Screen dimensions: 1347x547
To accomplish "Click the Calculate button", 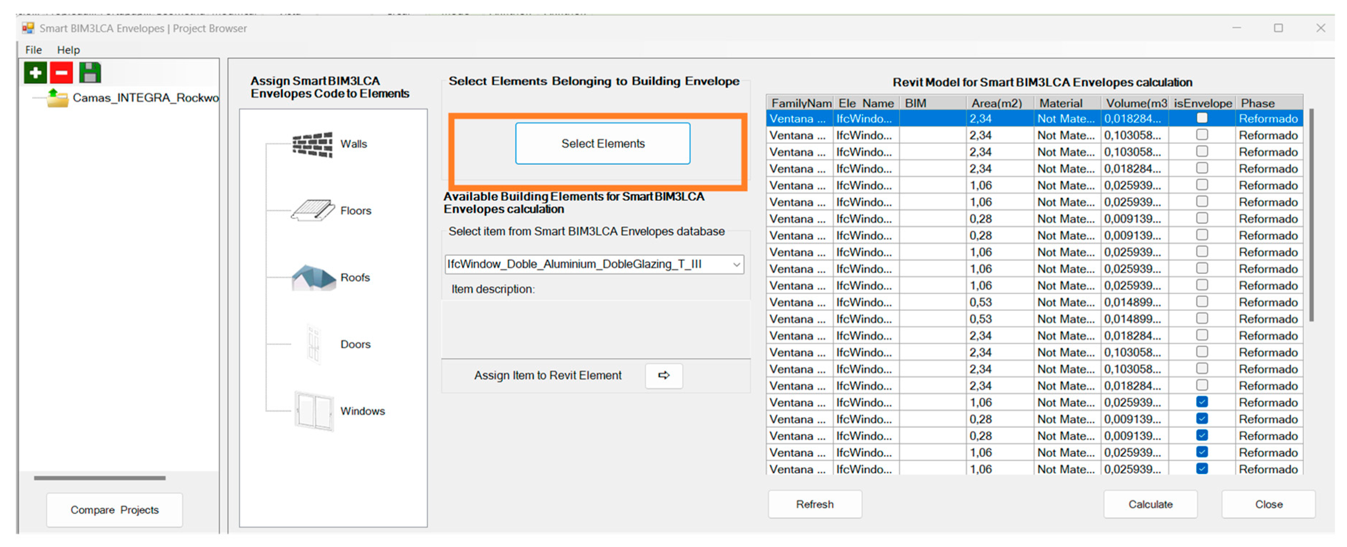I will tap(1150, 504).
